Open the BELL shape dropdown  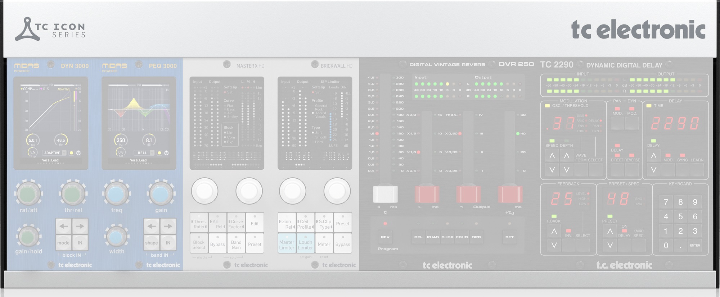point(145,153)
